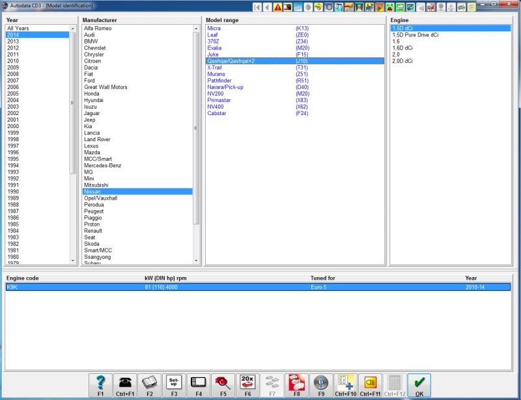
Task: Select year 1990
Action: (37, 191)
